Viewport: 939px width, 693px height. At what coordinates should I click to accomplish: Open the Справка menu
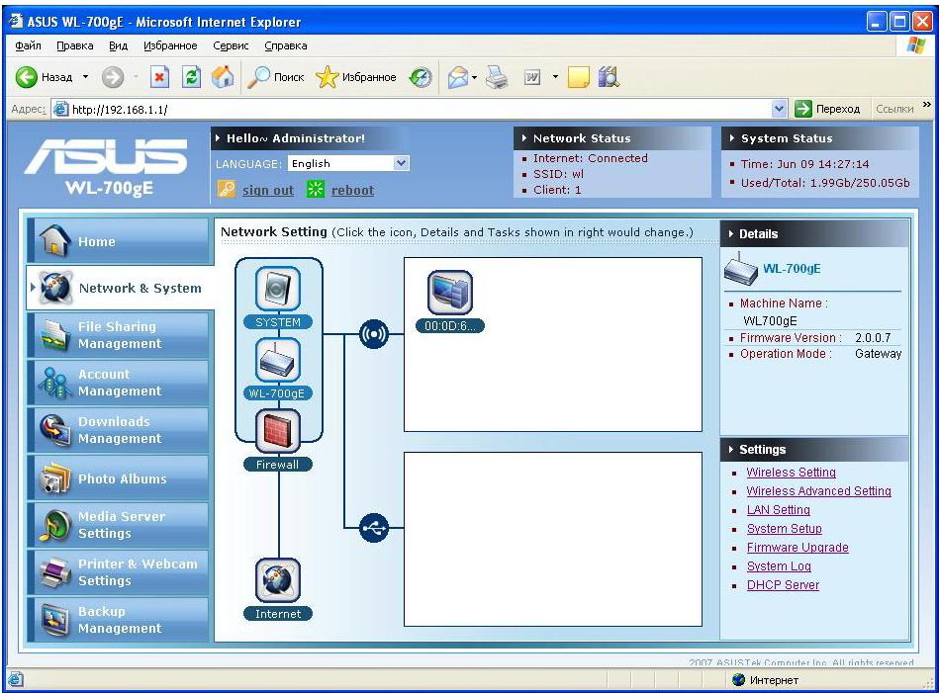pyautogui.click(x=286, y=45)
